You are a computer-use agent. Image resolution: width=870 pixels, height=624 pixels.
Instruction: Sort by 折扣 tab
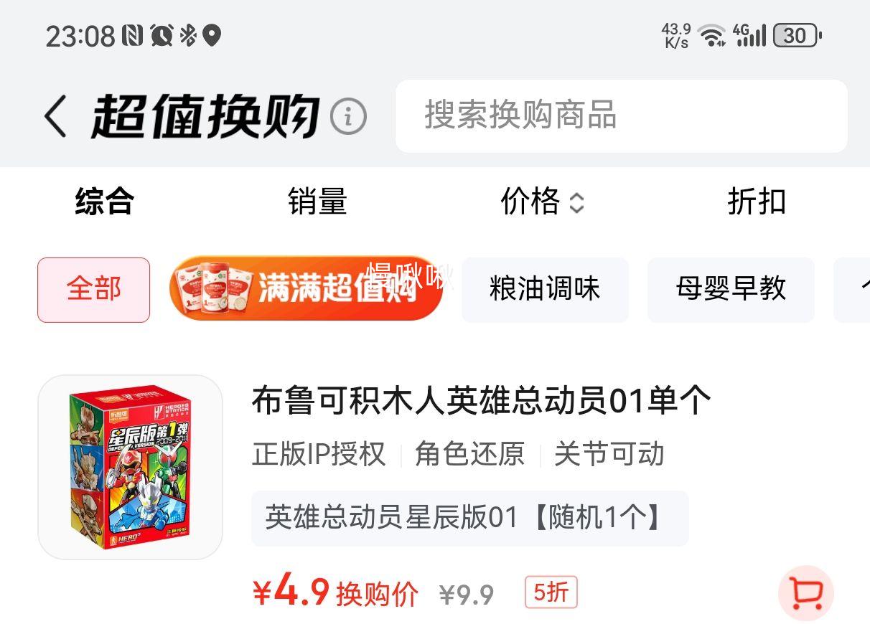point(757,202)
